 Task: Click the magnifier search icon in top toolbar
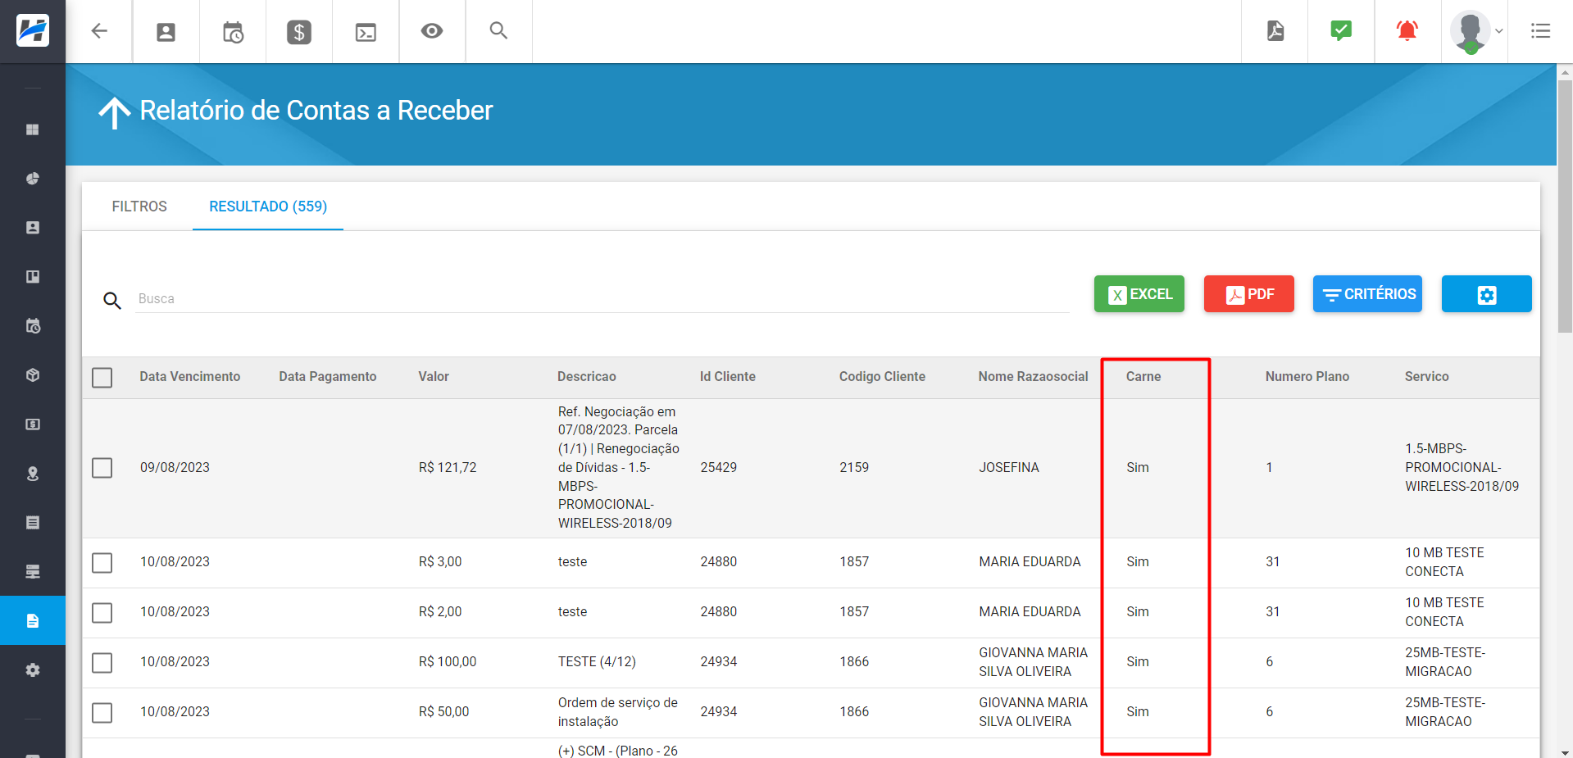point(498,31)
